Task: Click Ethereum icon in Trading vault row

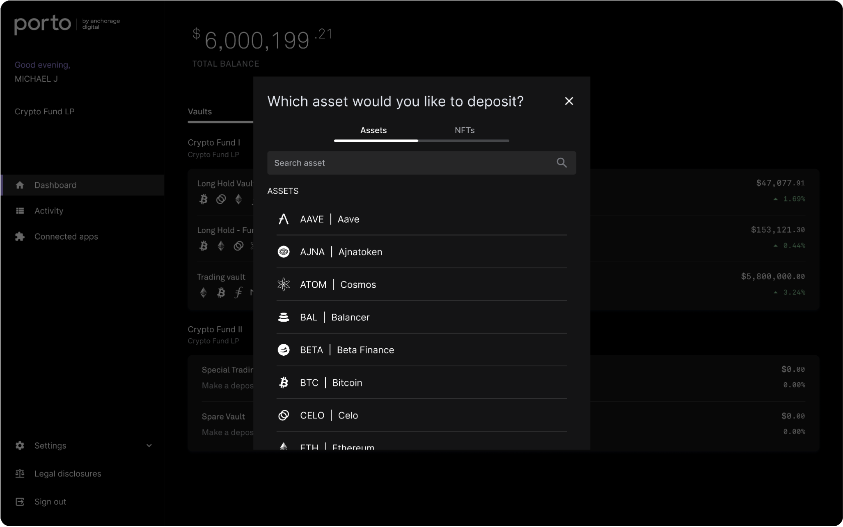Action: [204, 293]
